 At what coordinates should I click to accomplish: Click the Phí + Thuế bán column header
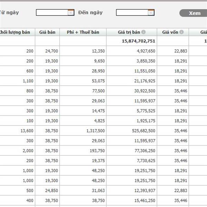pyautogui.click(x=83, y=32)
